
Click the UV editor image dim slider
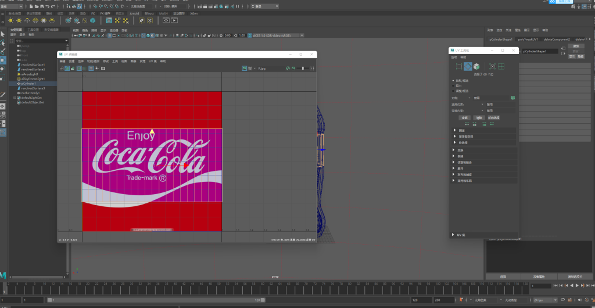[x=302, y=68]
